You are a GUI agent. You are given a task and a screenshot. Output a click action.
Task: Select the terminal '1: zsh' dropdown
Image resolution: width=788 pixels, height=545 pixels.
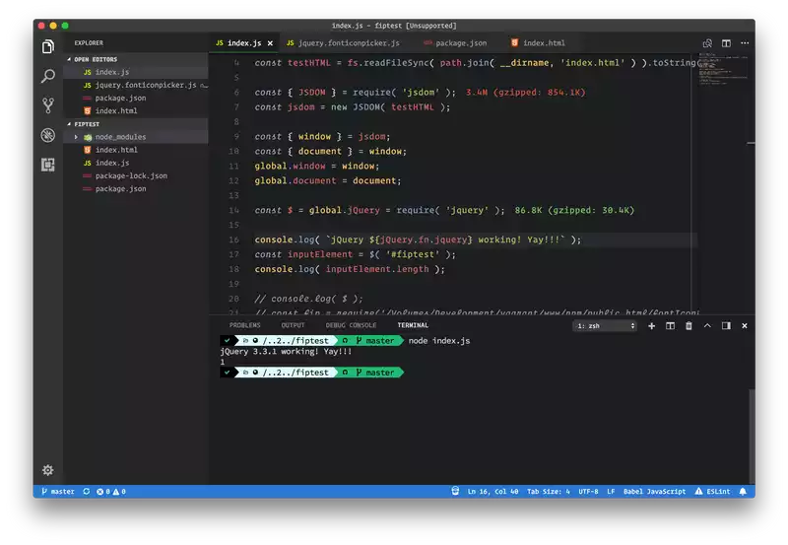[605, 326]
